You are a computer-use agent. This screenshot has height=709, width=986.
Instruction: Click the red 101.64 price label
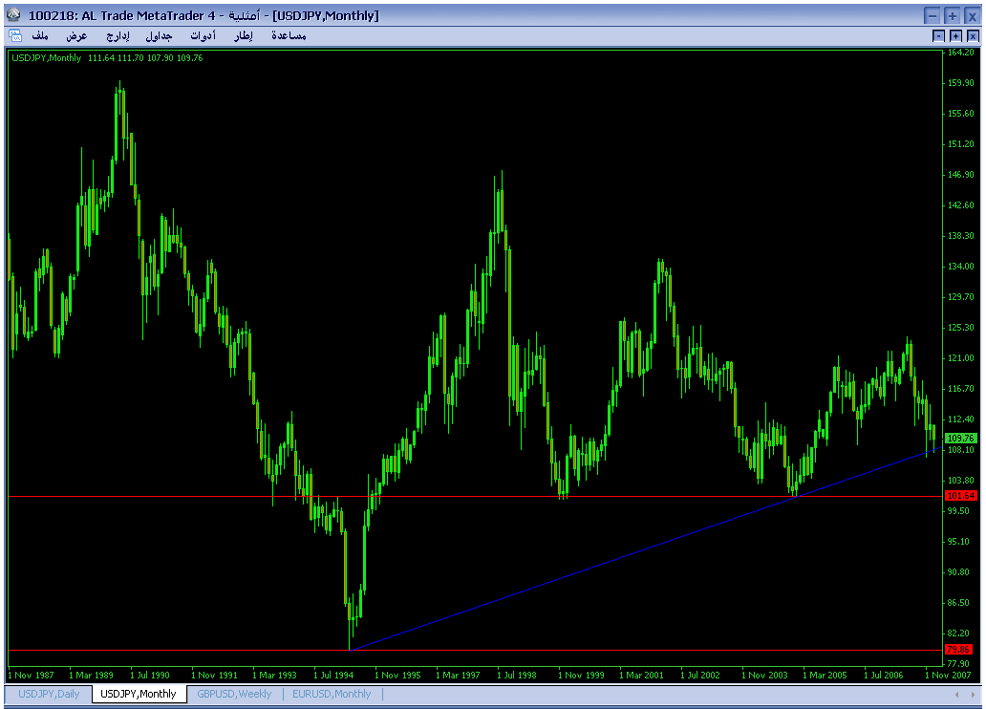coord(959,496)
